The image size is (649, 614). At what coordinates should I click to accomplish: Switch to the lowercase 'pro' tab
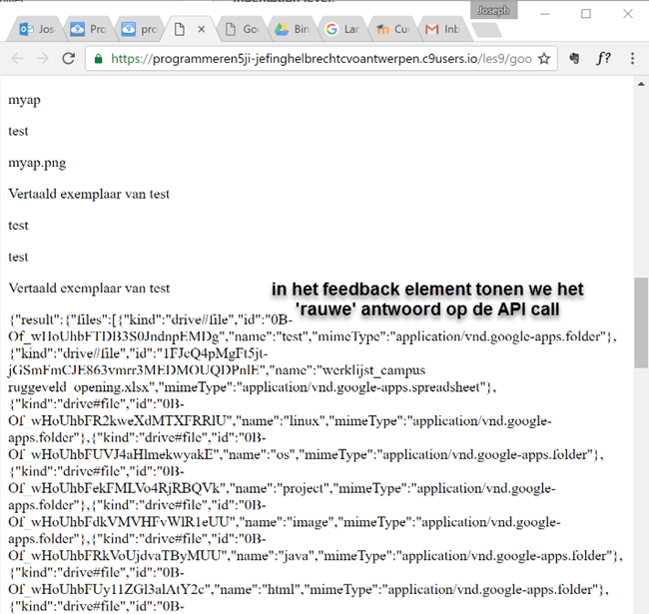[x=139, y=29]
